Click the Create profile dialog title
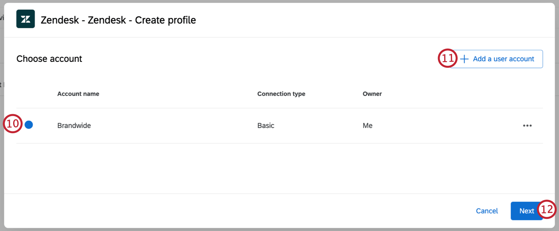The image size is (559, 231). click(x=118, y=20)
